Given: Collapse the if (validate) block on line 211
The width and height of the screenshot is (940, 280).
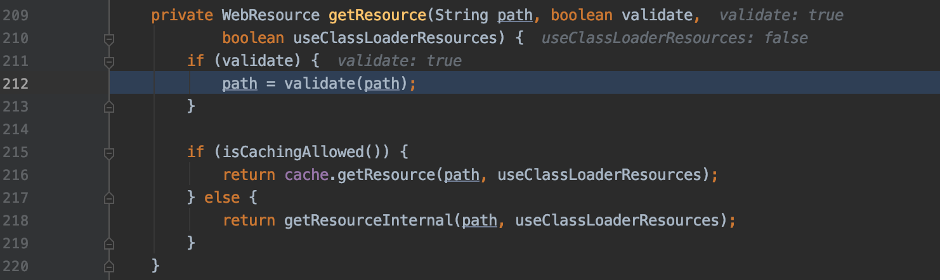Looking at the screenshot, I should (x=109, y=62).
